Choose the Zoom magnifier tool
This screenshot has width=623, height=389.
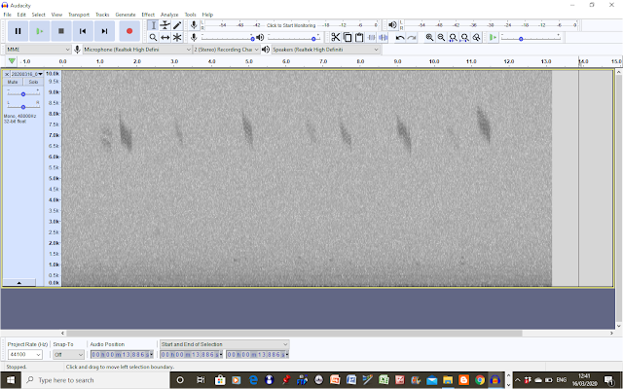[153, 37]
